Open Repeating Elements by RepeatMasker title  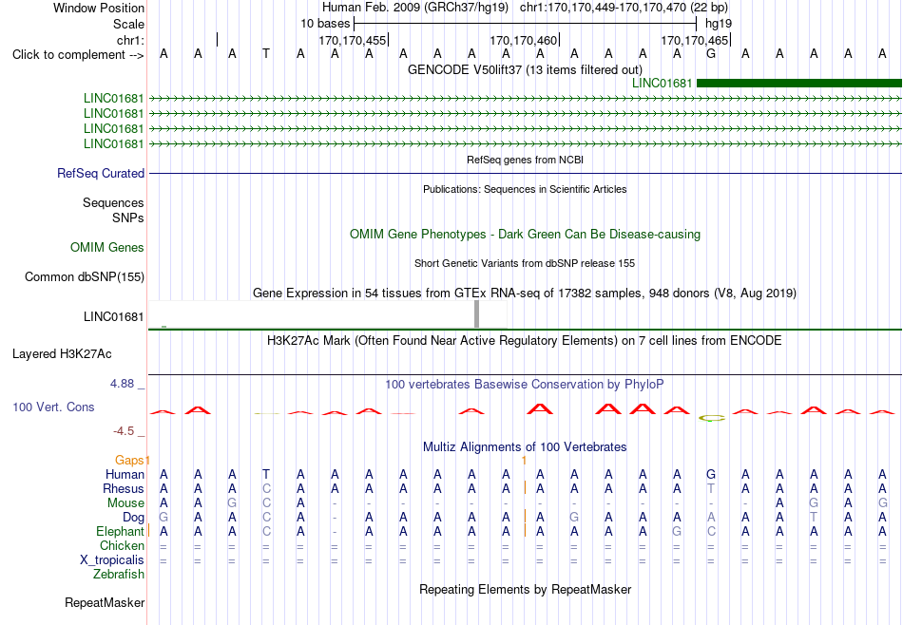pos(525,589)
